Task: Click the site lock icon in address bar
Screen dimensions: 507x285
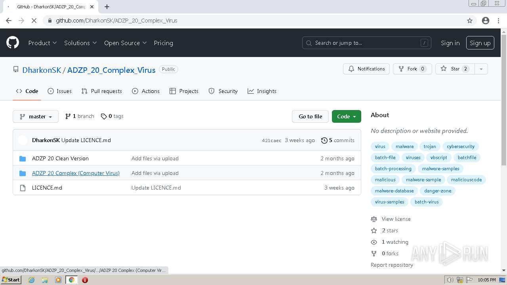Action: pos(50,21)
